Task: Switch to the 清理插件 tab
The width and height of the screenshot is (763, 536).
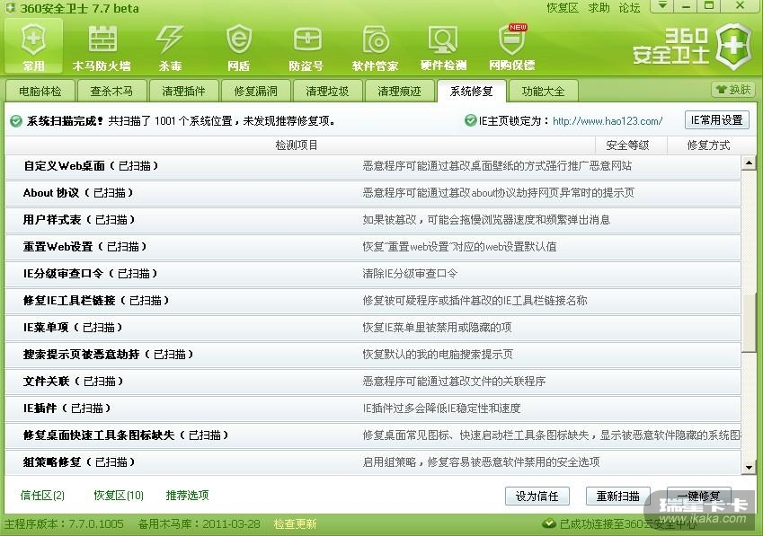Action: [x=183, y=91]
